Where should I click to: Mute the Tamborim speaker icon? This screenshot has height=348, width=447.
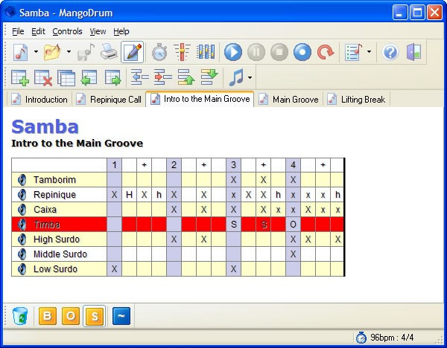pos(22,180)
